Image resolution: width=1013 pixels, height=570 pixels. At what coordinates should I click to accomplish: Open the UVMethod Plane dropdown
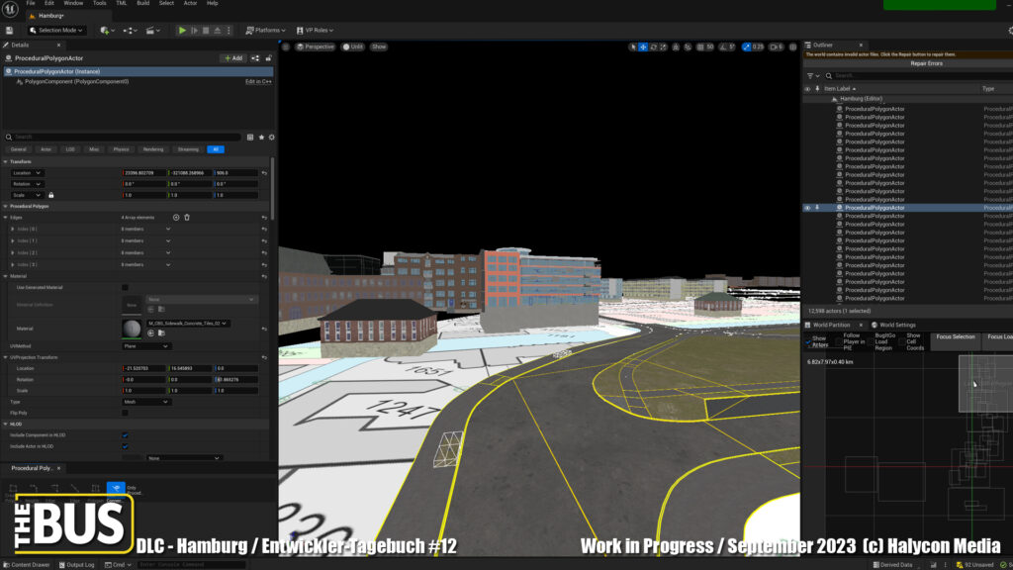tap(144, 346)
